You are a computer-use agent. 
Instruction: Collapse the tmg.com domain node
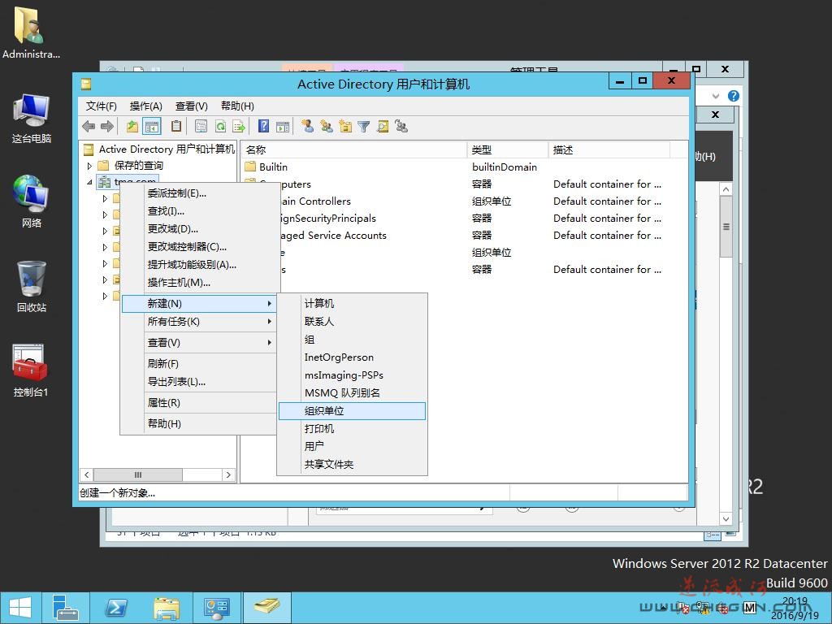[x=89, y=182]
